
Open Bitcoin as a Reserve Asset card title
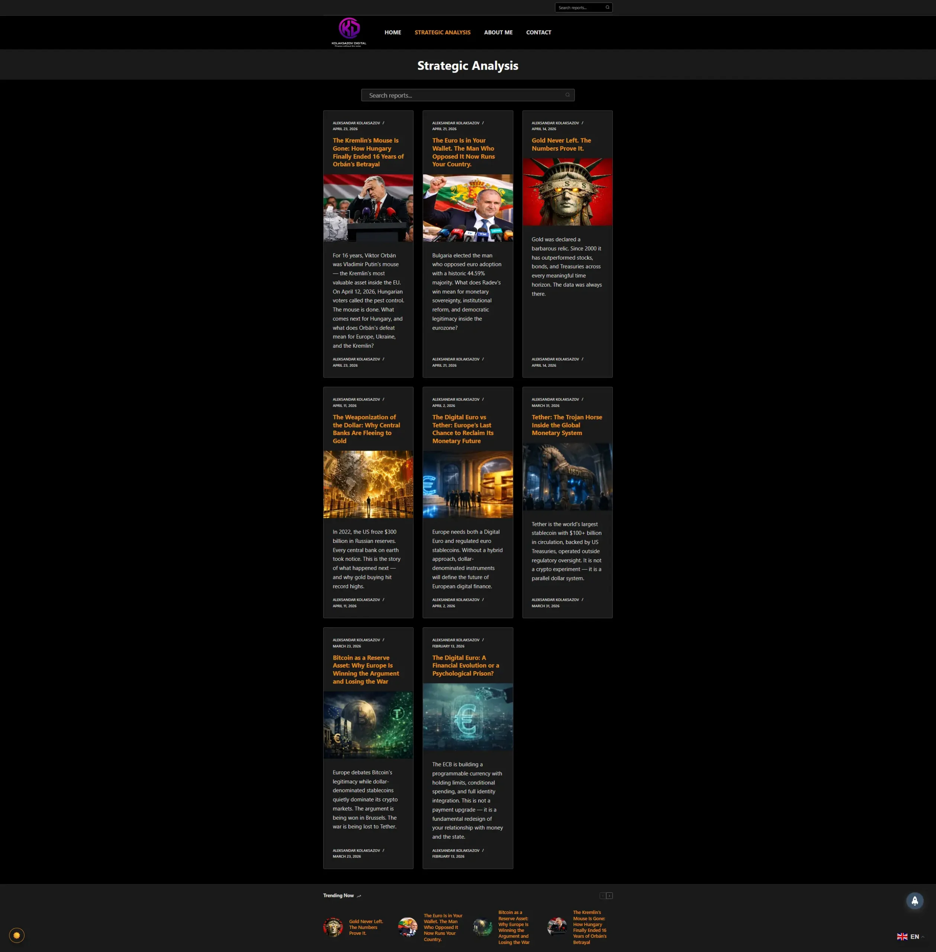(x=366, y=669)
